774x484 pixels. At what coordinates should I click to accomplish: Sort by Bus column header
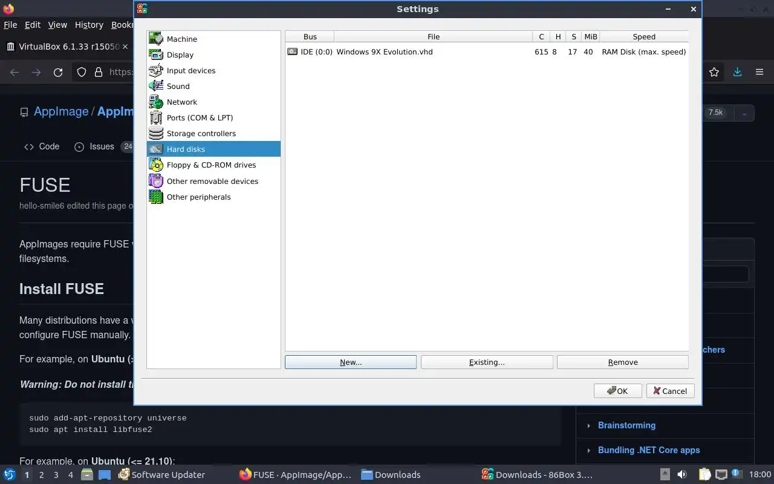point(310,36)
